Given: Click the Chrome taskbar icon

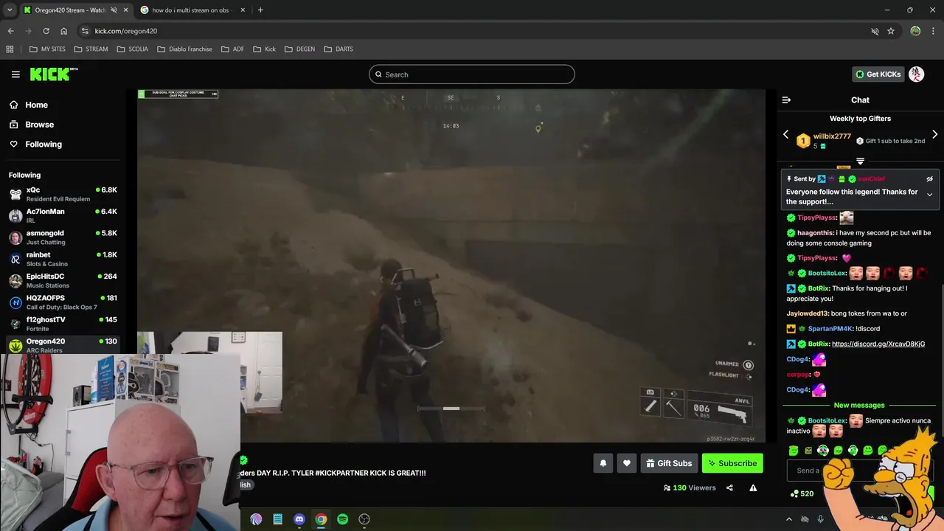Looking at the screenshot, I should 321,519.
